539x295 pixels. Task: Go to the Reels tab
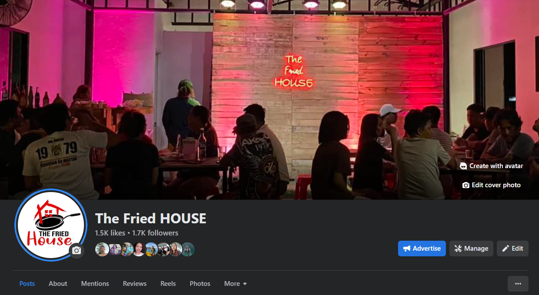click(168, 284)
